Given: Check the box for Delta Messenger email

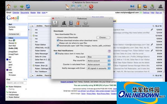Looking at the screenshot, I should tap(31, 54).
